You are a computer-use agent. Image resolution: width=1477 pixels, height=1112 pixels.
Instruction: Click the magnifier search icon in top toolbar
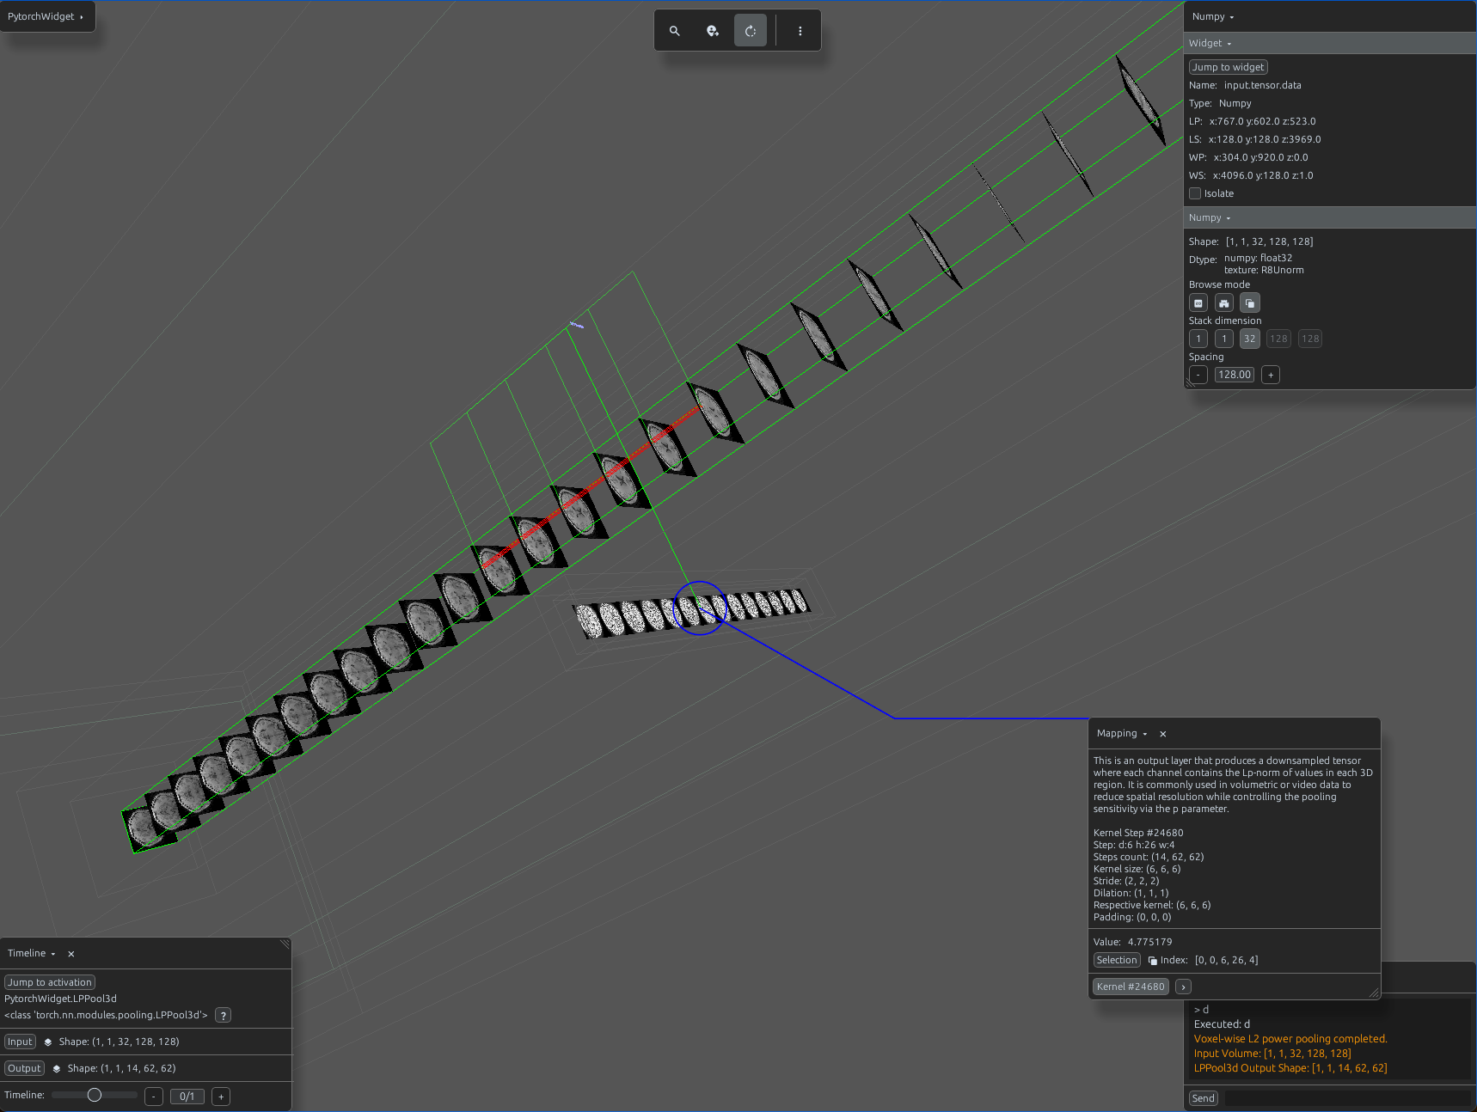(675, 31)
